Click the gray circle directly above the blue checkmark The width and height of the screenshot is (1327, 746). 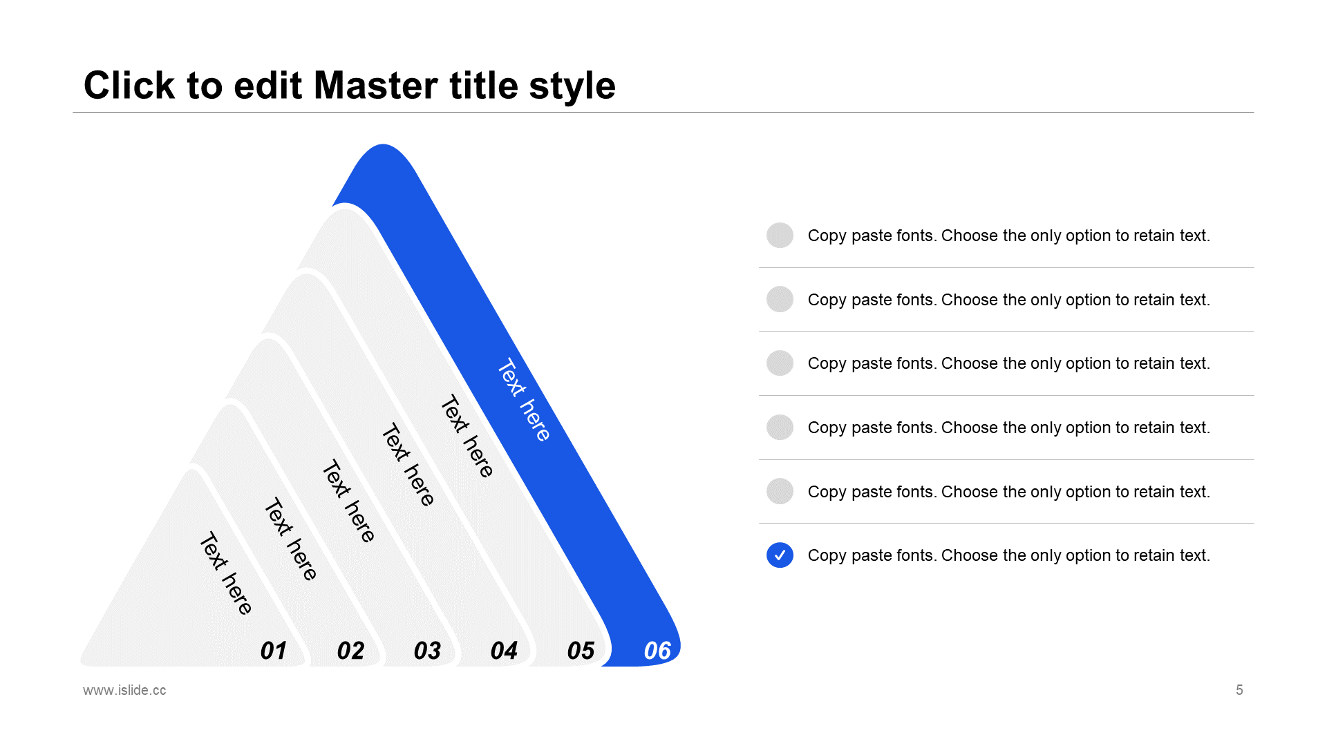[780, 491]
